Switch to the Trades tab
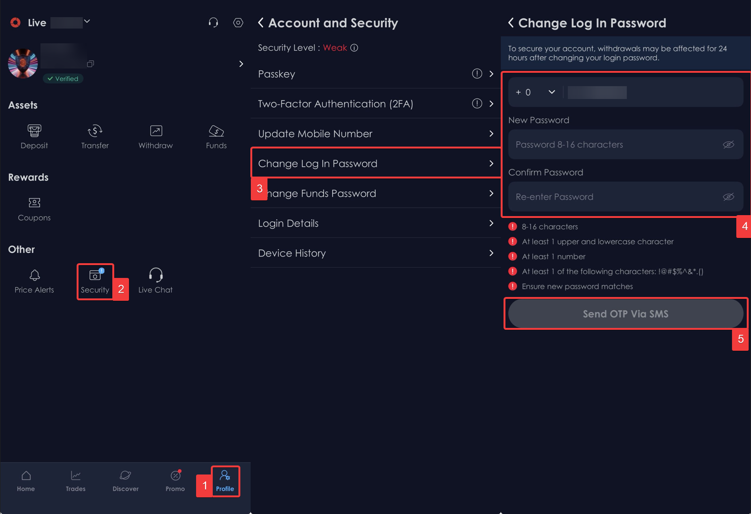The image size is (751, 514). pos(76,481)
